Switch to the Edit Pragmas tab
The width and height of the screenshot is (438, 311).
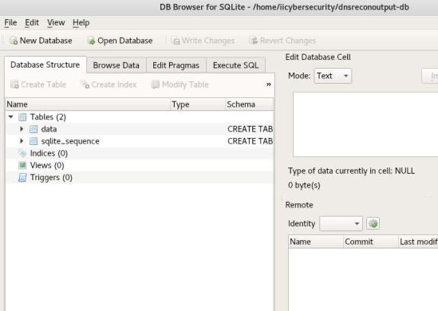176,65
